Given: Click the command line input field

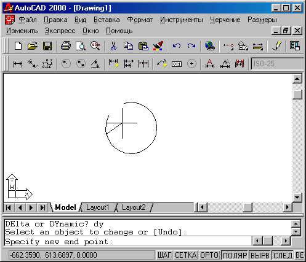Looking at the screenshot, I should [127, 242].
